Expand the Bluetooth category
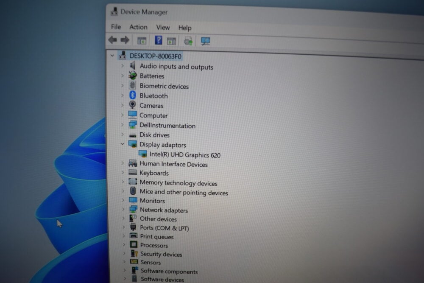424x283 pixels. [x=122, y=95]
